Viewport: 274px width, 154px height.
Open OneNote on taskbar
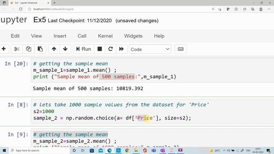163,150
